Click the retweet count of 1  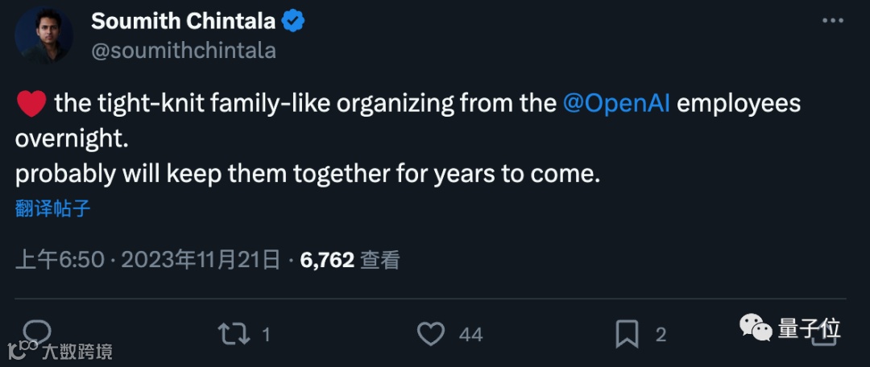tap(266, 335)
